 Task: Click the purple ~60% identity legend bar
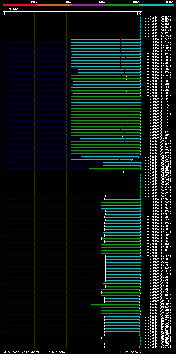tap(88, 5)
